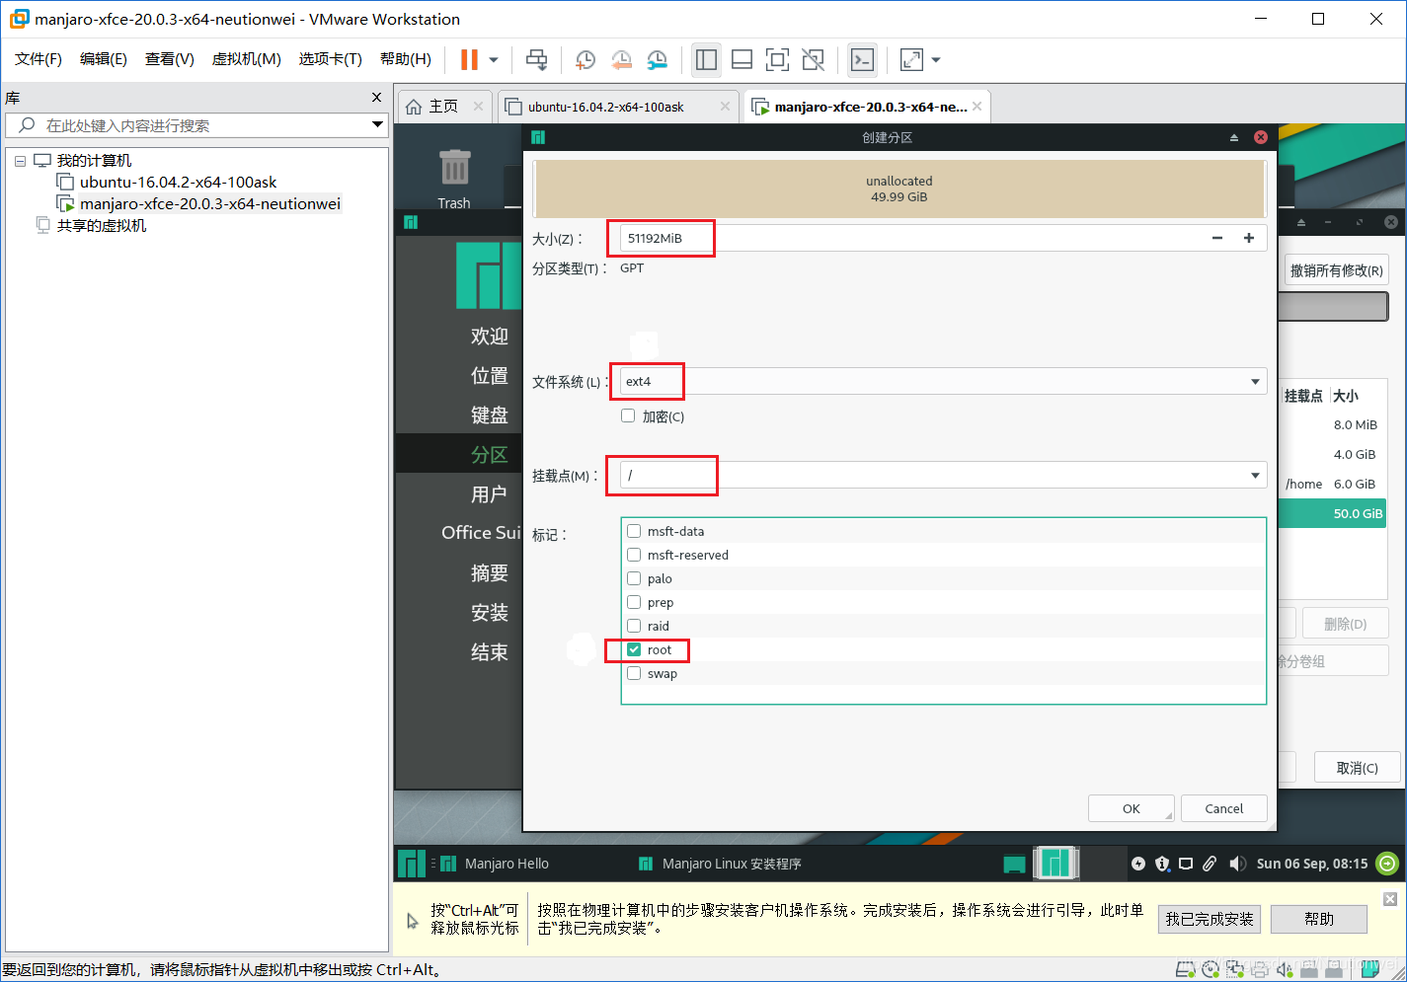1407x982 pixels.
Task: Uncheck the root flag
Action: coord(634,649)
